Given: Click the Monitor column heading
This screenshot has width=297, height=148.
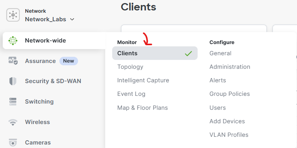Looking at the screenshot, I should point(127,43).
